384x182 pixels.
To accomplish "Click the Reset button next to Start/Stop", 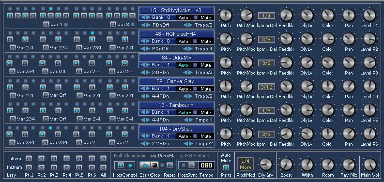I will point(169,166).
